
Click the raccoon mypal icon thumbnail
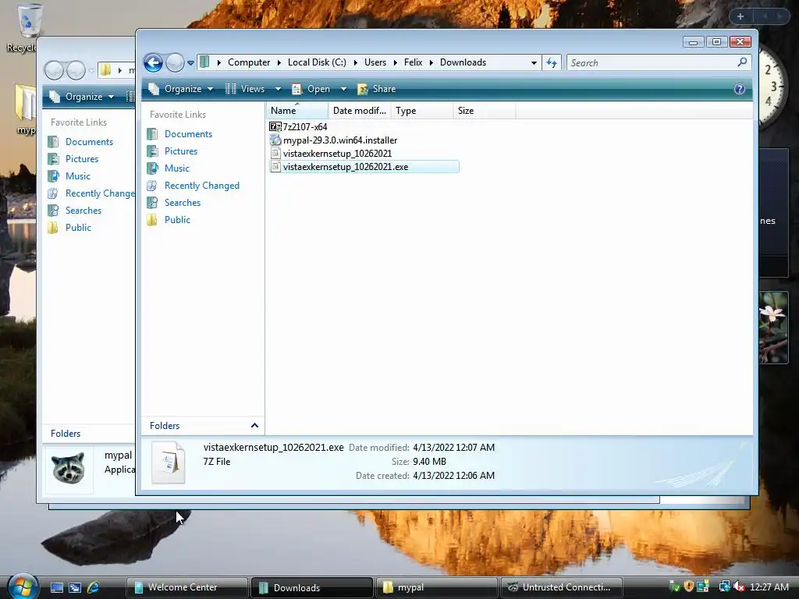(69, 469)
